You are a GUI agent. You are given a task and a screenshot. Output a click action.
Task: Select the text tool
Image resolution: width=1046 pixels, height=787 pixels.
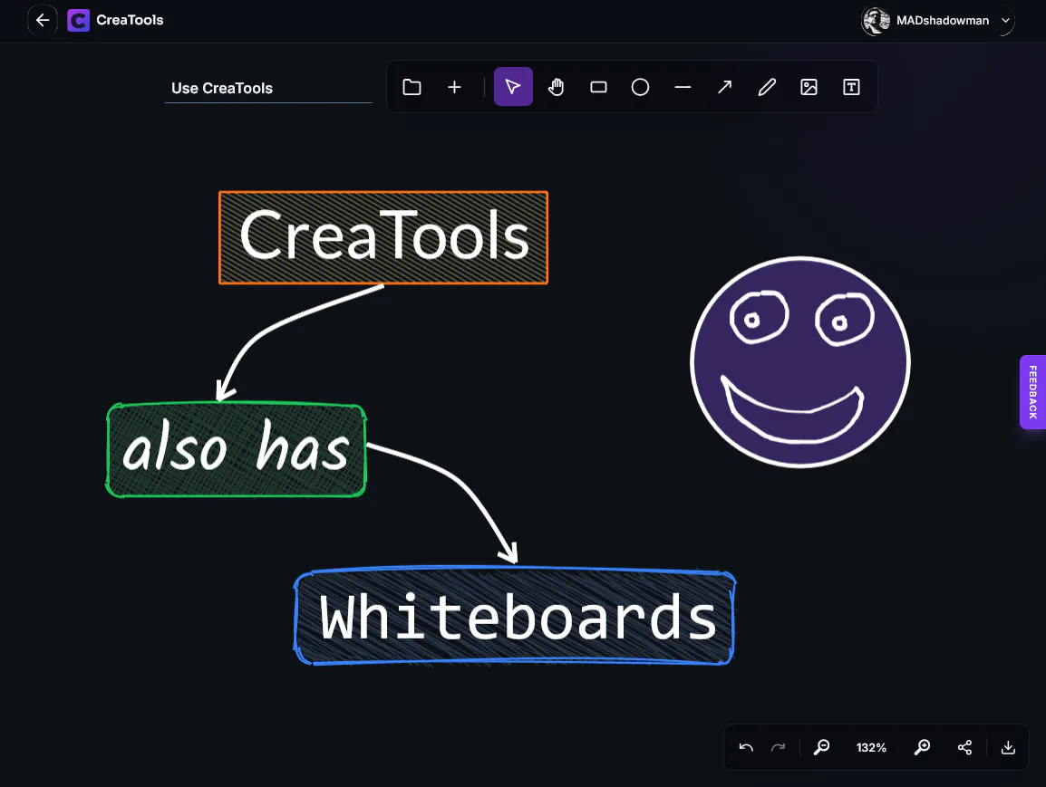pos(851,87)
